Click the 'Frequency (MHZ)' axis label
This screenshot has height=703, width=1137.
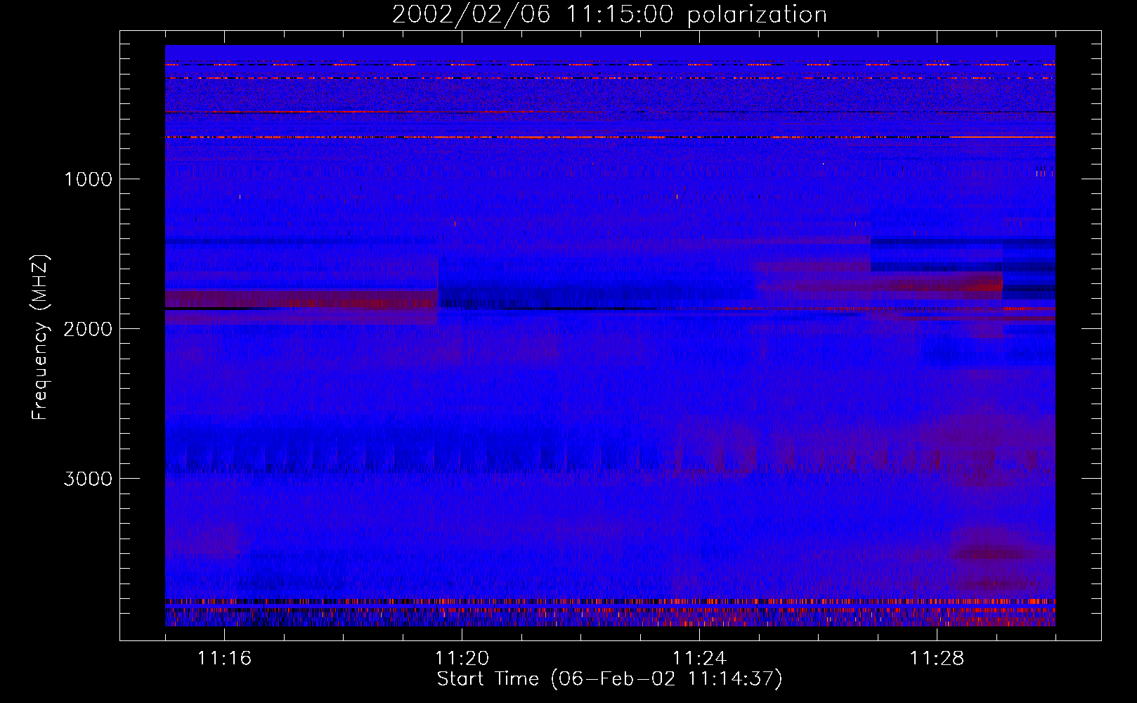40,337
